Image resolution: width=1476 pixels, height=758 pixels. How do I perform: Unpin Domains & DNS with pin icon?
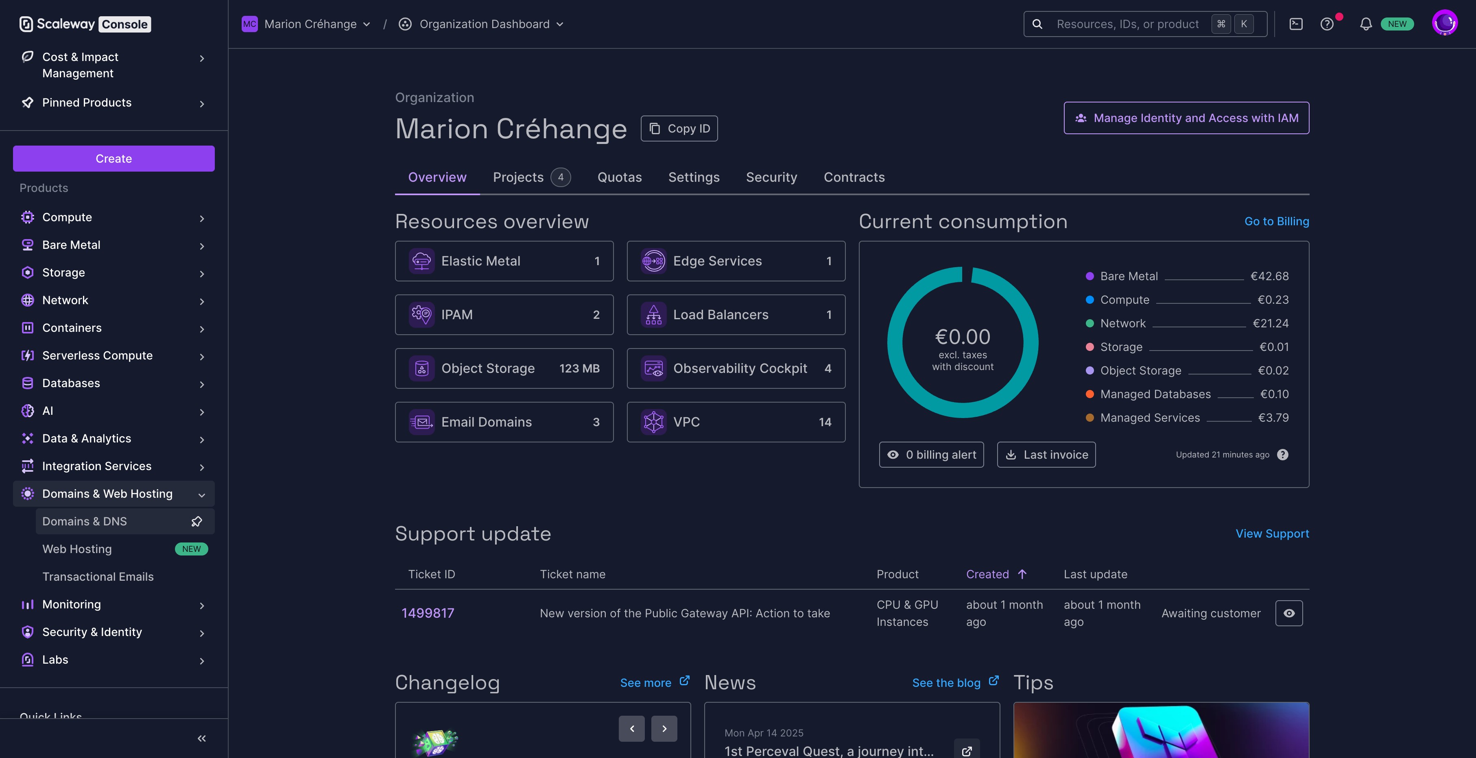[x=197, y=522]
